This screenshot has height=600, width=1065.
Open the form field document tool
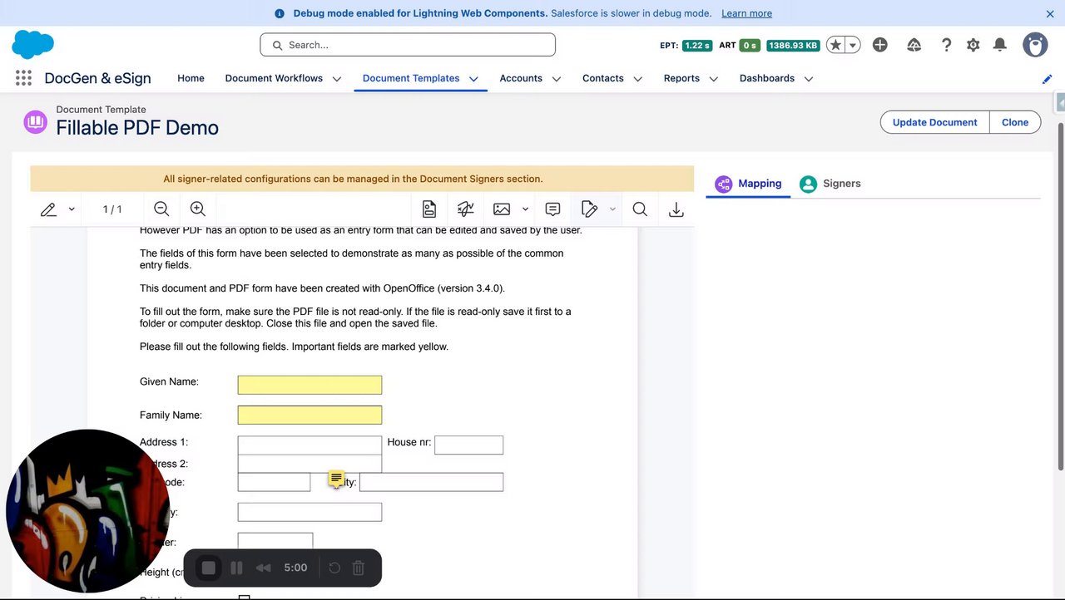(429, 209)
